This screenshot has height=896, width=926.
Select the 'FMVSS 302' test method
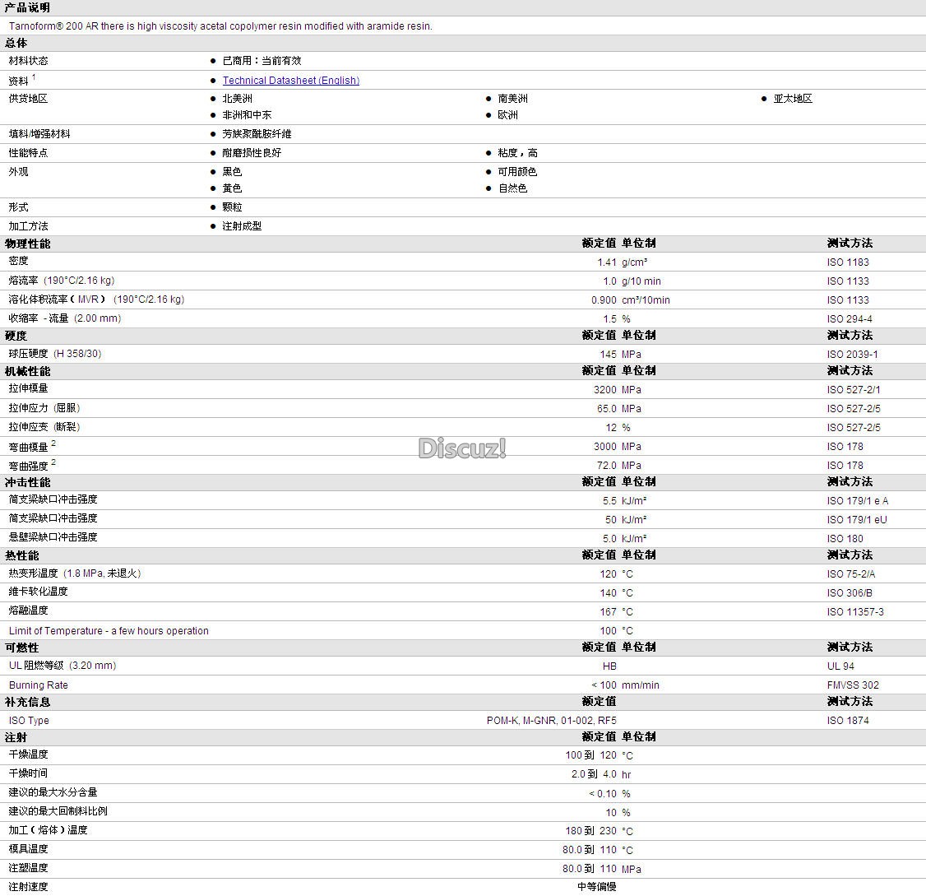[853, 685]
